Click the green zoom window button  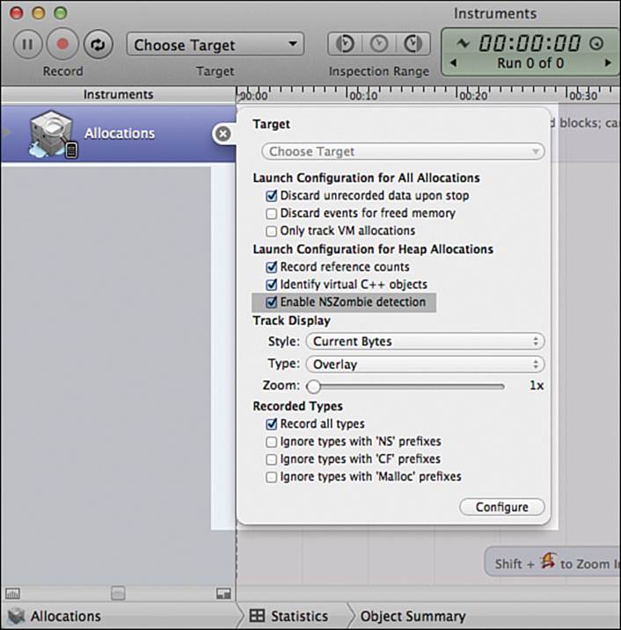pos(61,13)
